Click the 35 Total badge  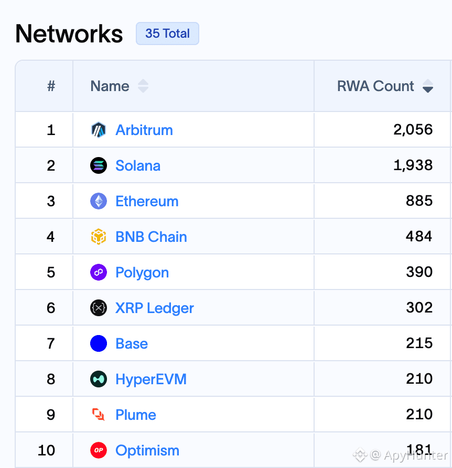[167, 34]
